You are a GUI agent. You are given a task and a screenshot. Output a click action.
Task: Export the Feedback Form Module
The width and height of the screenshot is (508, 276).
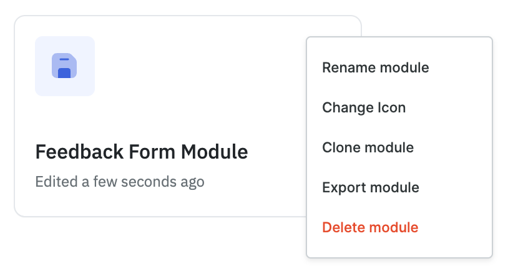(370, 187)
